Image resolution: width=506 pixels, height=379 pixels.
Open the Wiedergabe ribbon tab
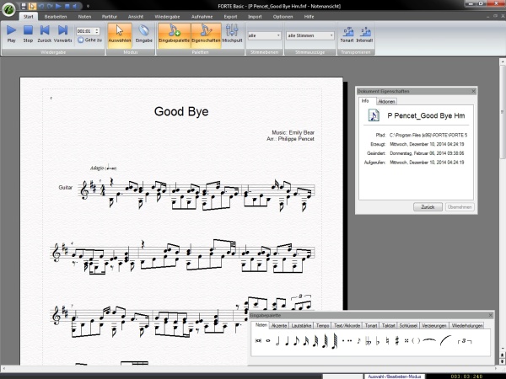[167, 17]
